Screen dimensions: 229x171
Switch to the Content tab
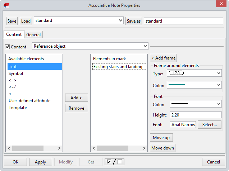(x=14, y=35)
